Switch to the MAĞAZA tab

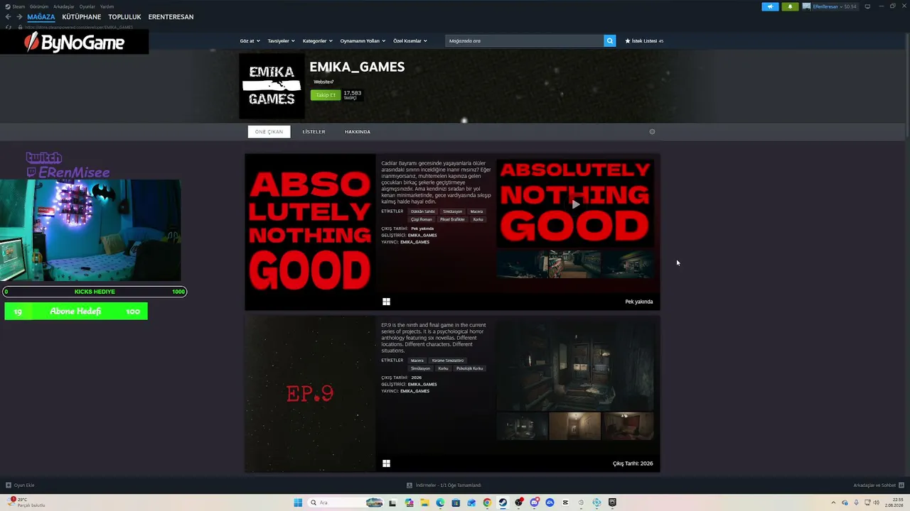[x=41, y=17]
